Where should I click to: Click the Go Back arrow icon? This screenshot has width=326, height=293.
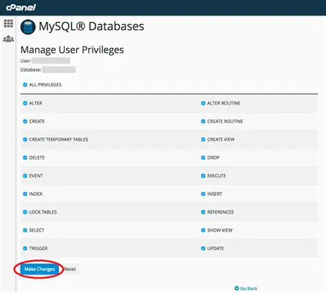click(237, 288)
